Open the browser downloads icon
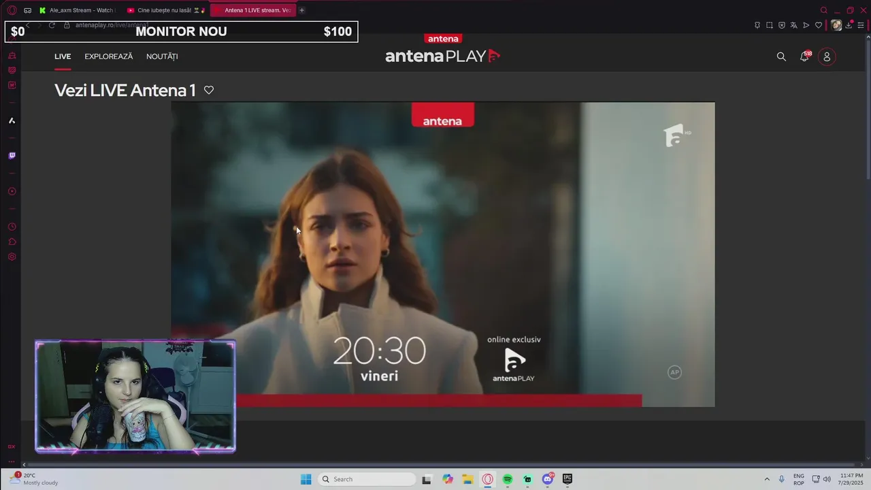The image size is (871, 490). (849, 25)
